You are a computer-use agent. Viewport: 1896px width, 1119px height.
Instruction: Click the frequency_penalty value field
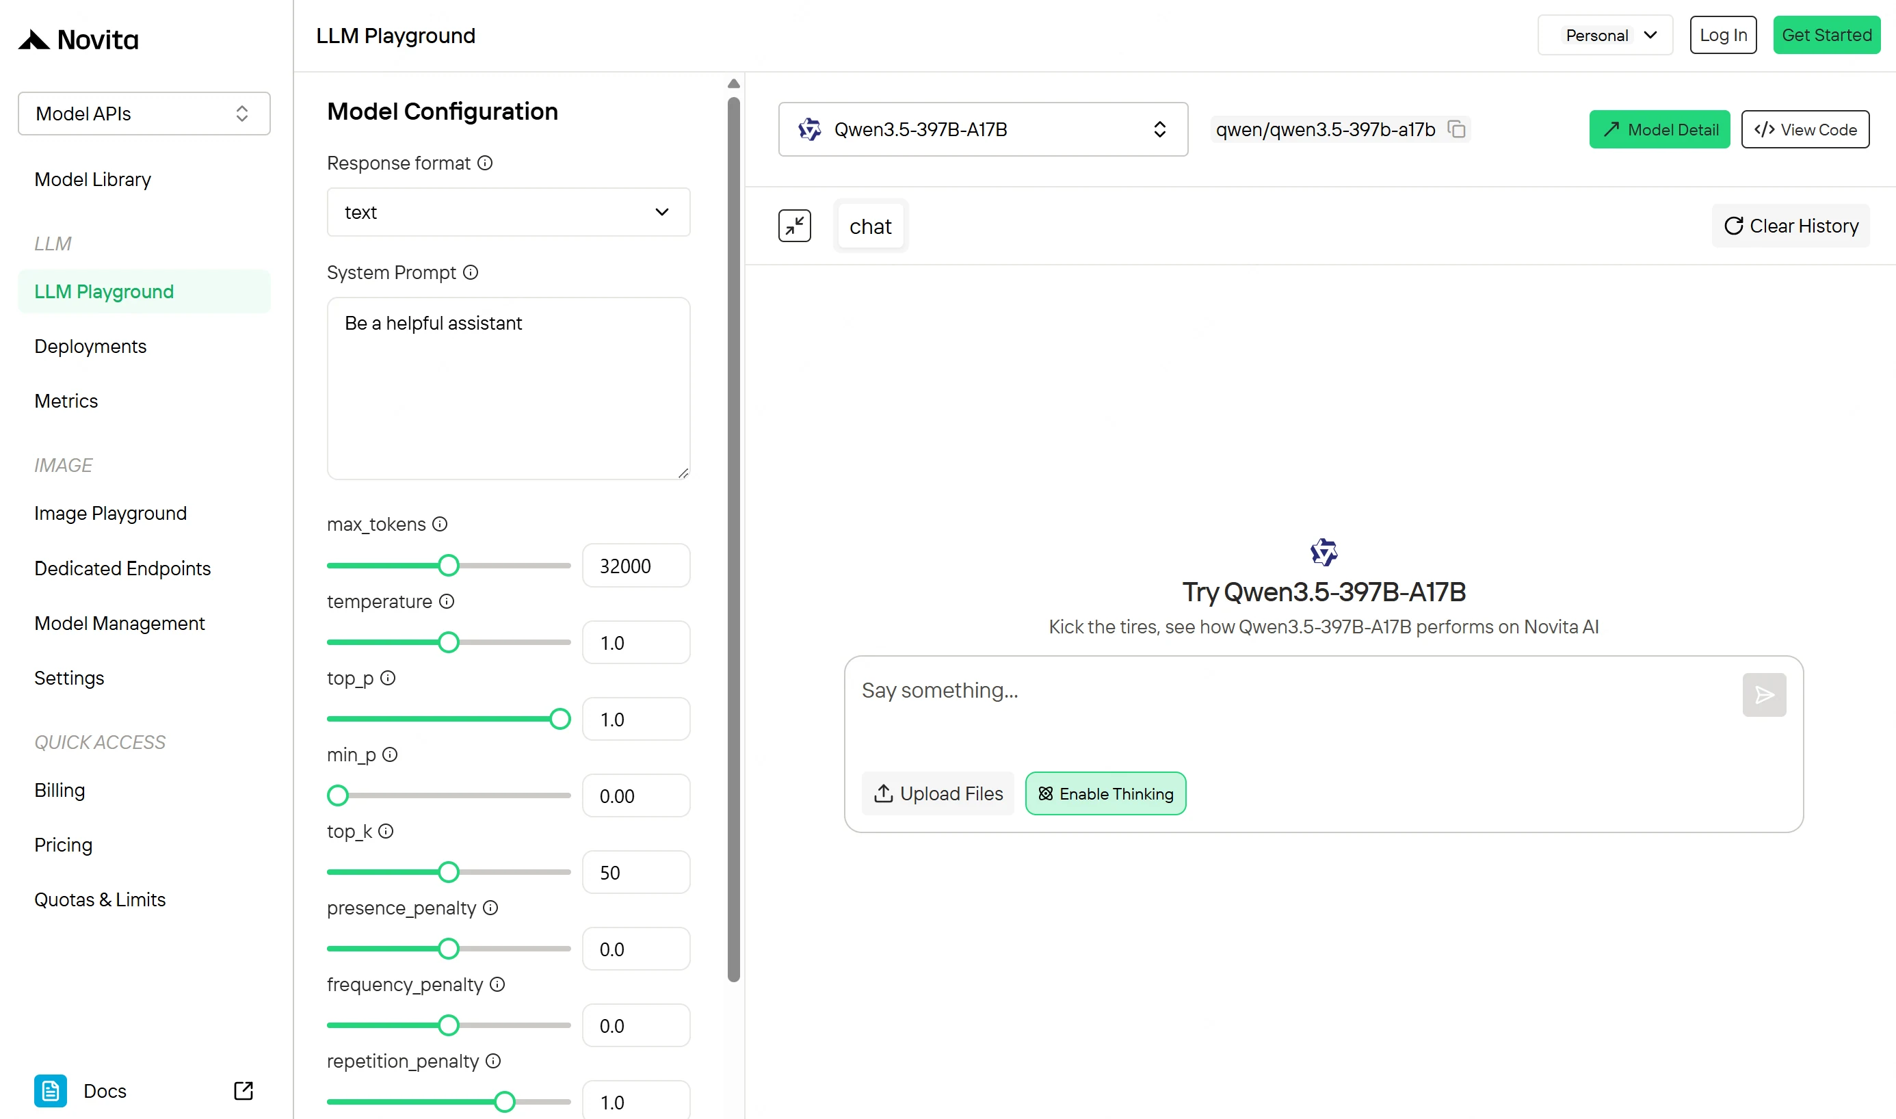[x=635, y=1025]
